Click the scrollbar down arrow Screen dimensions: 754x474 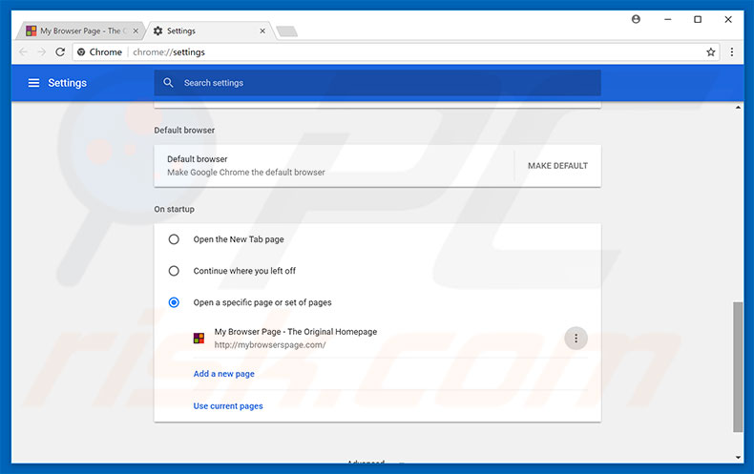click(738, 458)
